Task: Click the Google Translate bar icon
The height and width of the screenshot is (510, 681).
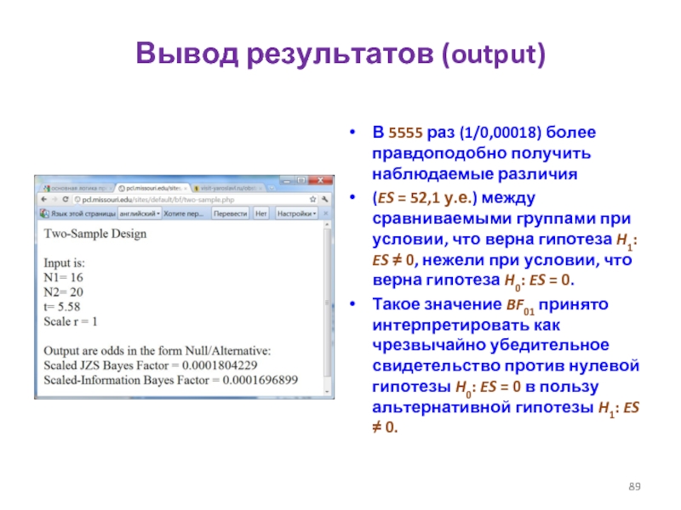Action: [x=44, y=213]
